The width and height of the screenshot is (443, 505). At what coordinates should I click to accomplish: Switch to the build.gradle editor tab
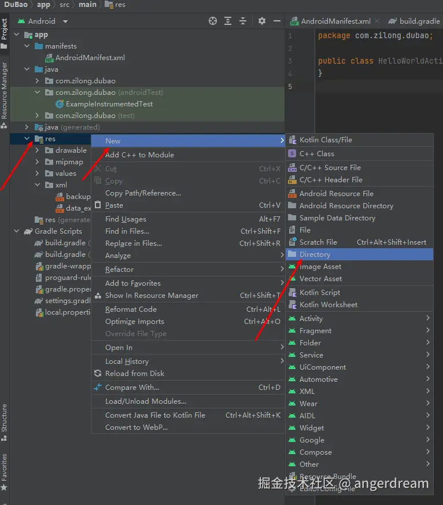414,21
